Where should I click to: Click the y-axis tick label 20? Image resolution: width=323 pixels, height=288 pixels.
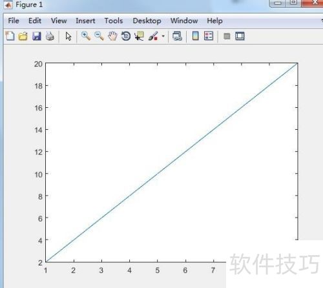38,64
